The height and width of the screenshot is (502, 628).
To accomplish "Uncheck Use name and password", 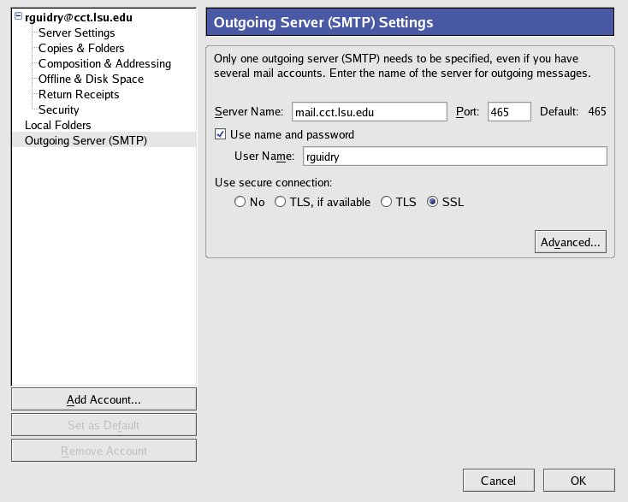I will point(221,134).
